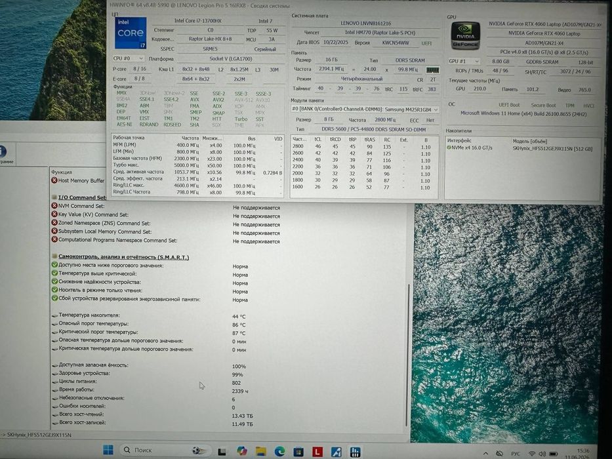Select the I/O Command Set heading
This screenshot has height=459, width=612.
coord(82,197)
